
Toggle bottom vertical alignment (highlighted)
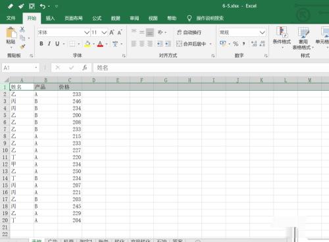[x=150, y=32]
